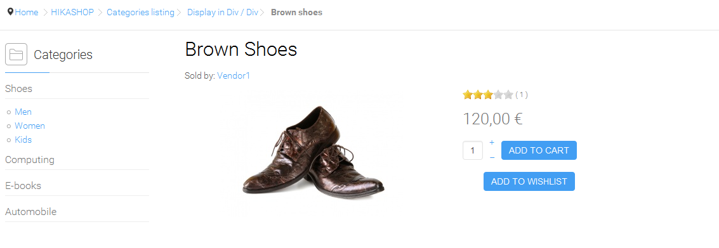Select the fourth grey rating star
This screenshot has width=719, height=248.
tap(498, 95)
